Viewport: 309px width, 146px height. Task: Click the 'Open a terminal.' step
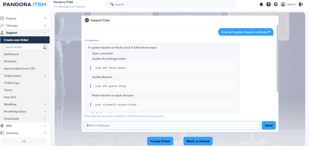[102, 53]
